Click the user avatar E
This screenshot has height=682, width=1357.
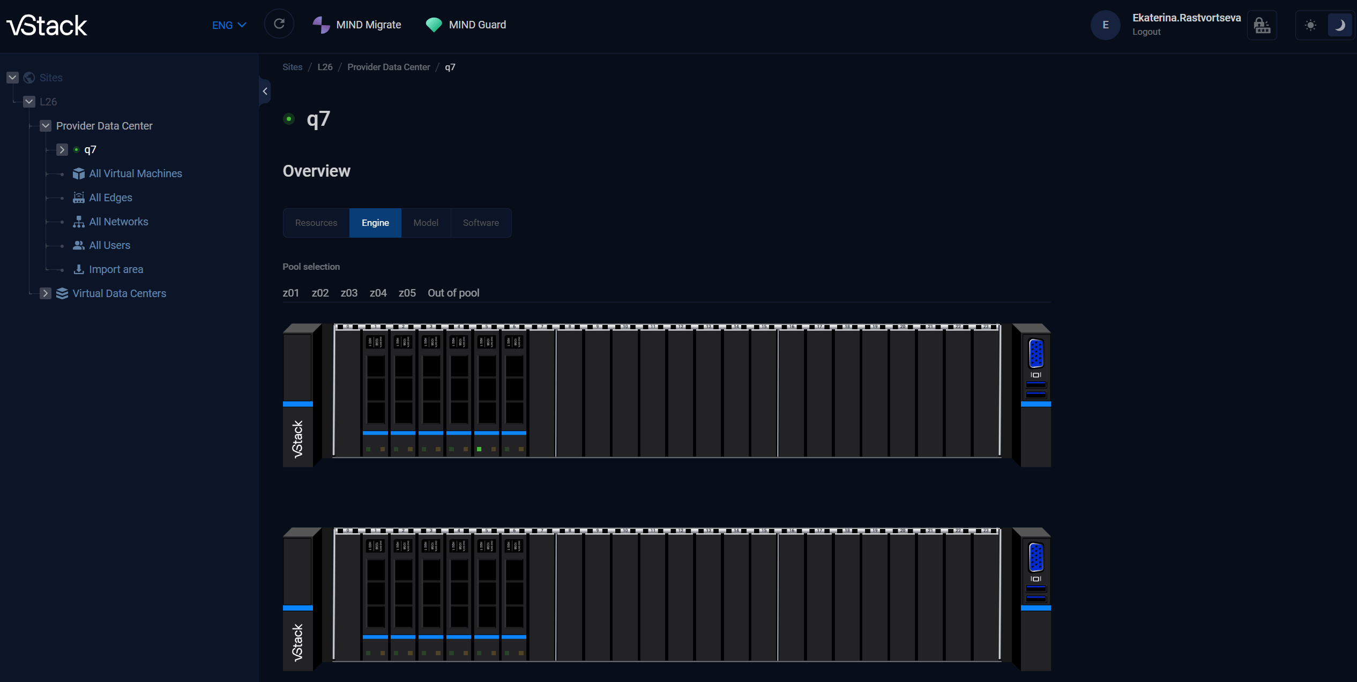[x=1105, y=25]
